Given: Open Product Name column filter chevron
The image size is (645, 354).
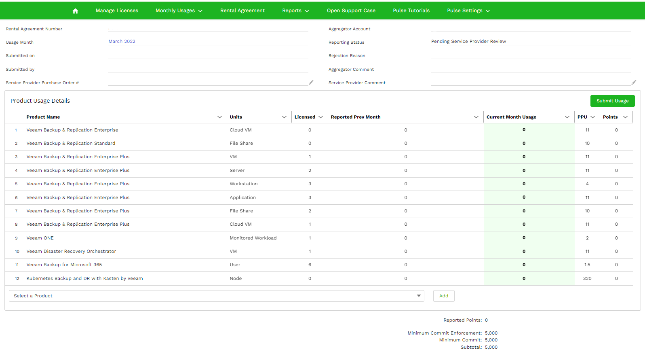Looking at the screenshot, I should point(219,117).
